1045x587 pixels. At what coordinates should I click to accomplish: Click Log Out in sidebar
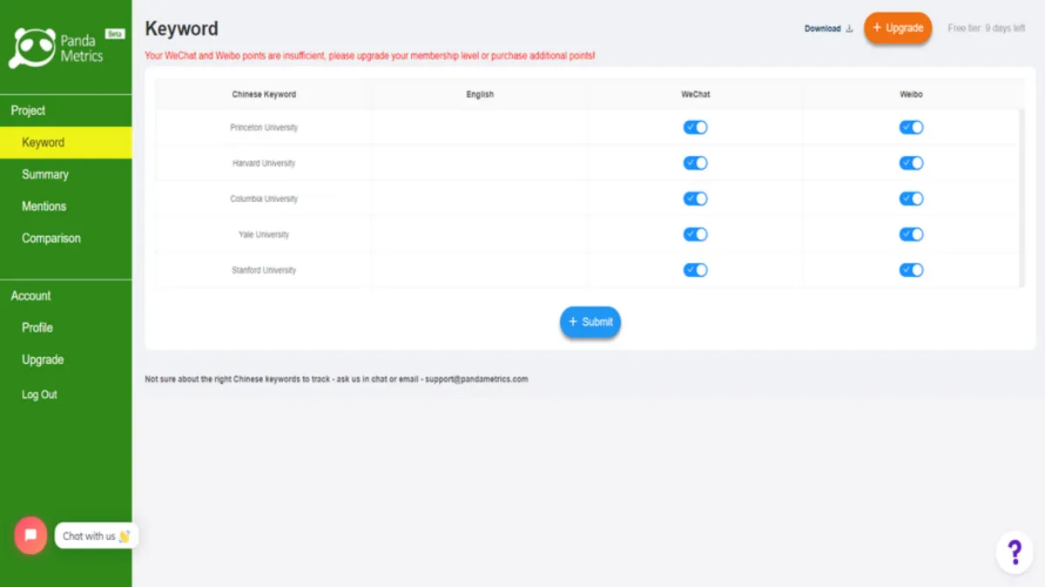[39, 395]
